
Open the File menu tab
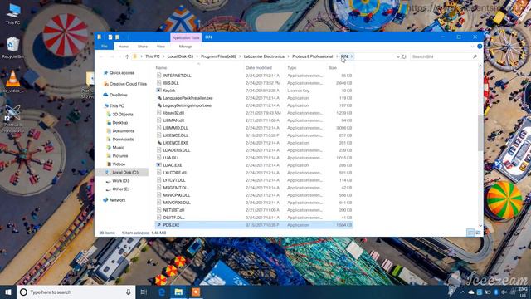pyautogui.click(x=105, y=47)
